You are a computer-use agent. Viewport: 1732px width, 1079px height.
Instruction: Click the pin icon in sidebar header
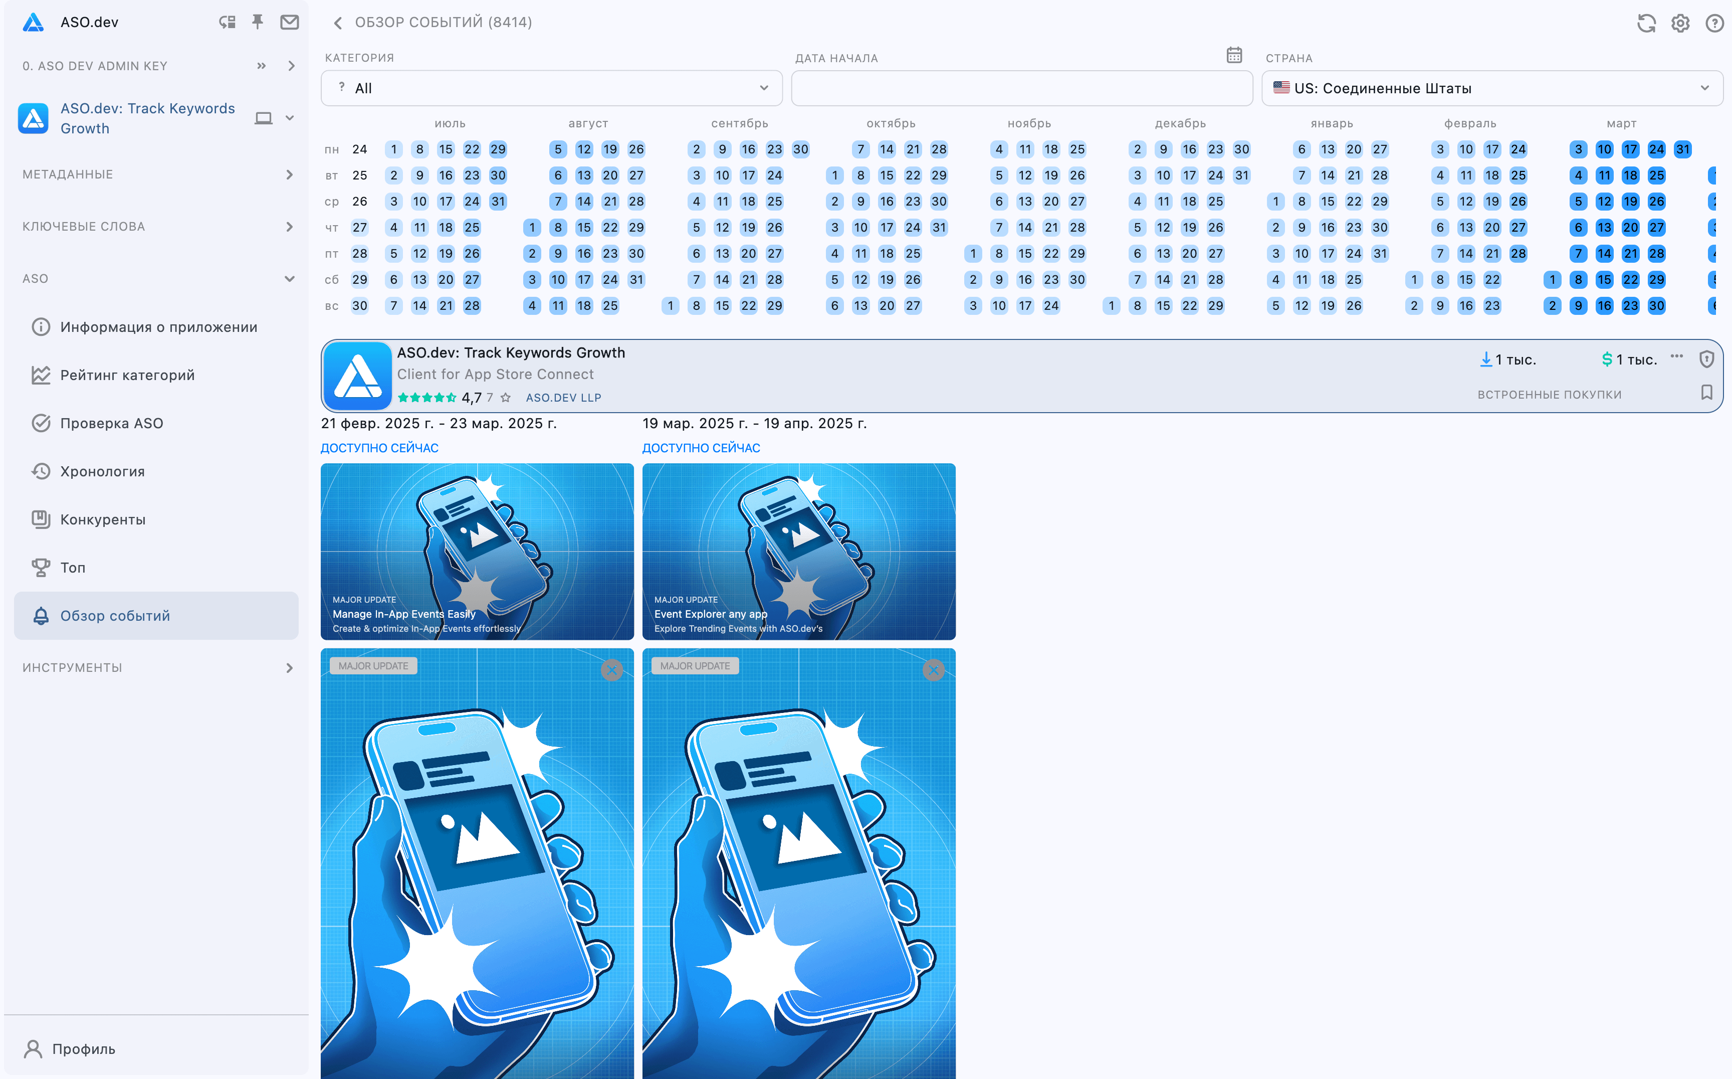(x=258, y=22)
